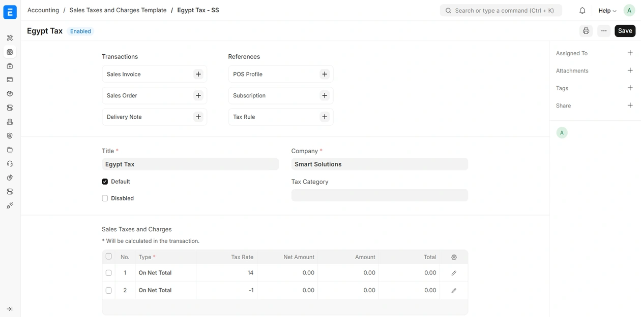Open the notifications bell
Screen dimensions: 641x317
582,11
